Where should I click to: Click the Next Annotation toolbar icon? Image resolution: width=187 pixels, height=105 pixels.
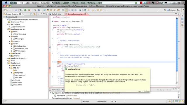coord(89,10)
